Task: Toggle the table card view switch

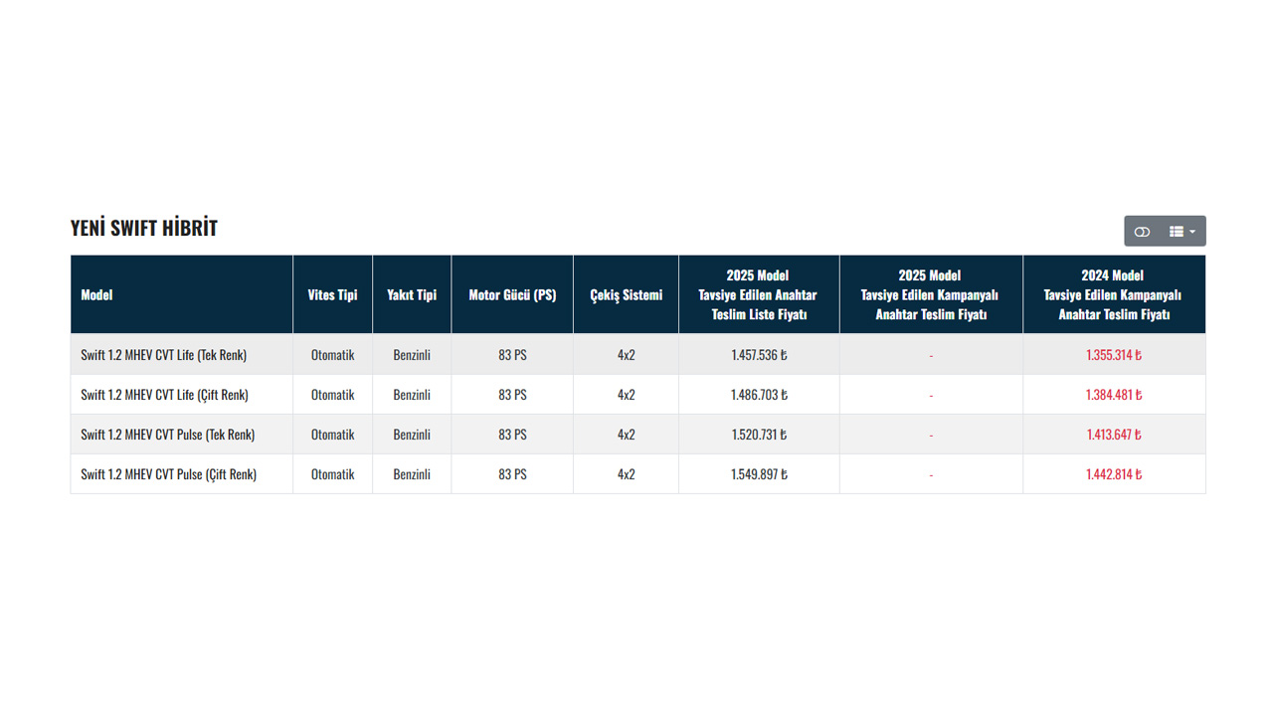Action: tap(1142, 231)
